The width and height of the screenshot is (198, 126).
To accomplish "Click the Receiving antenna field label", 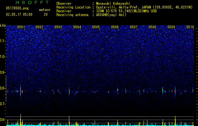I will [72, 15].
